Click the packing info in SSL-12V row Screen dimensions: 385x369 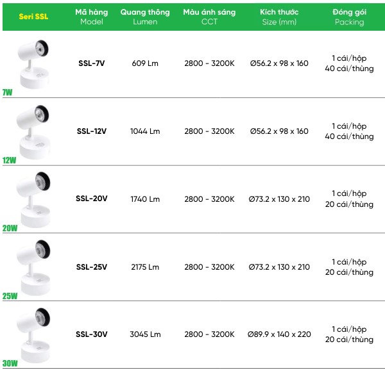pos(349,131)
